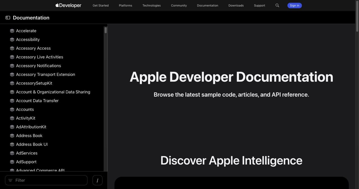This screenshot has width=359, height=189.
Task: Open the Documentation nav menu item
Action: click(208, 5)
